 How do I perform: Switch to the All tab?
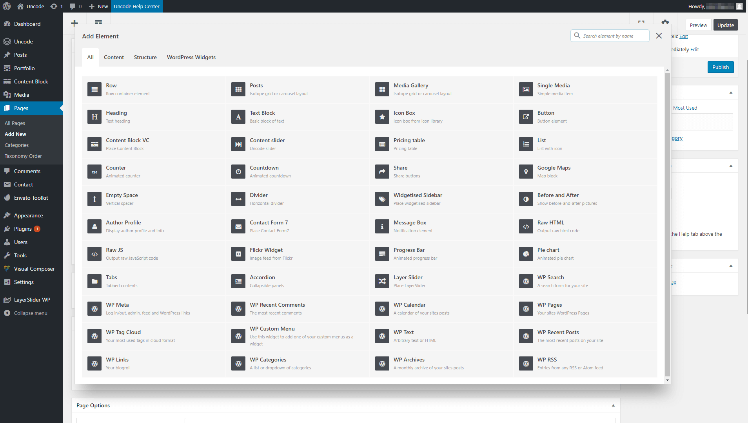coord(90,57)
